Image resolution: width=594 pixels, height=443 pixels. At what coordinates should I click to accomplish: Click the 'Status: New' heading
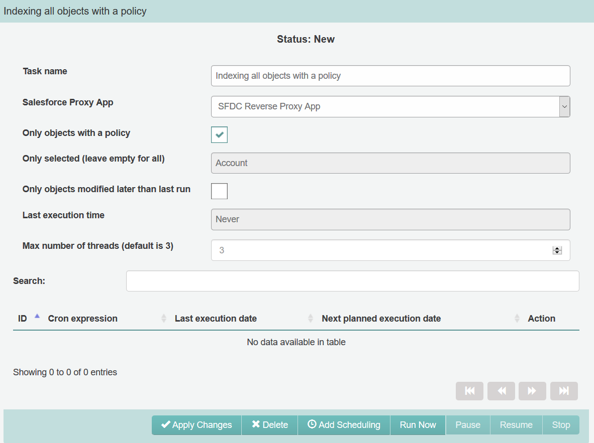pos(306,39)
